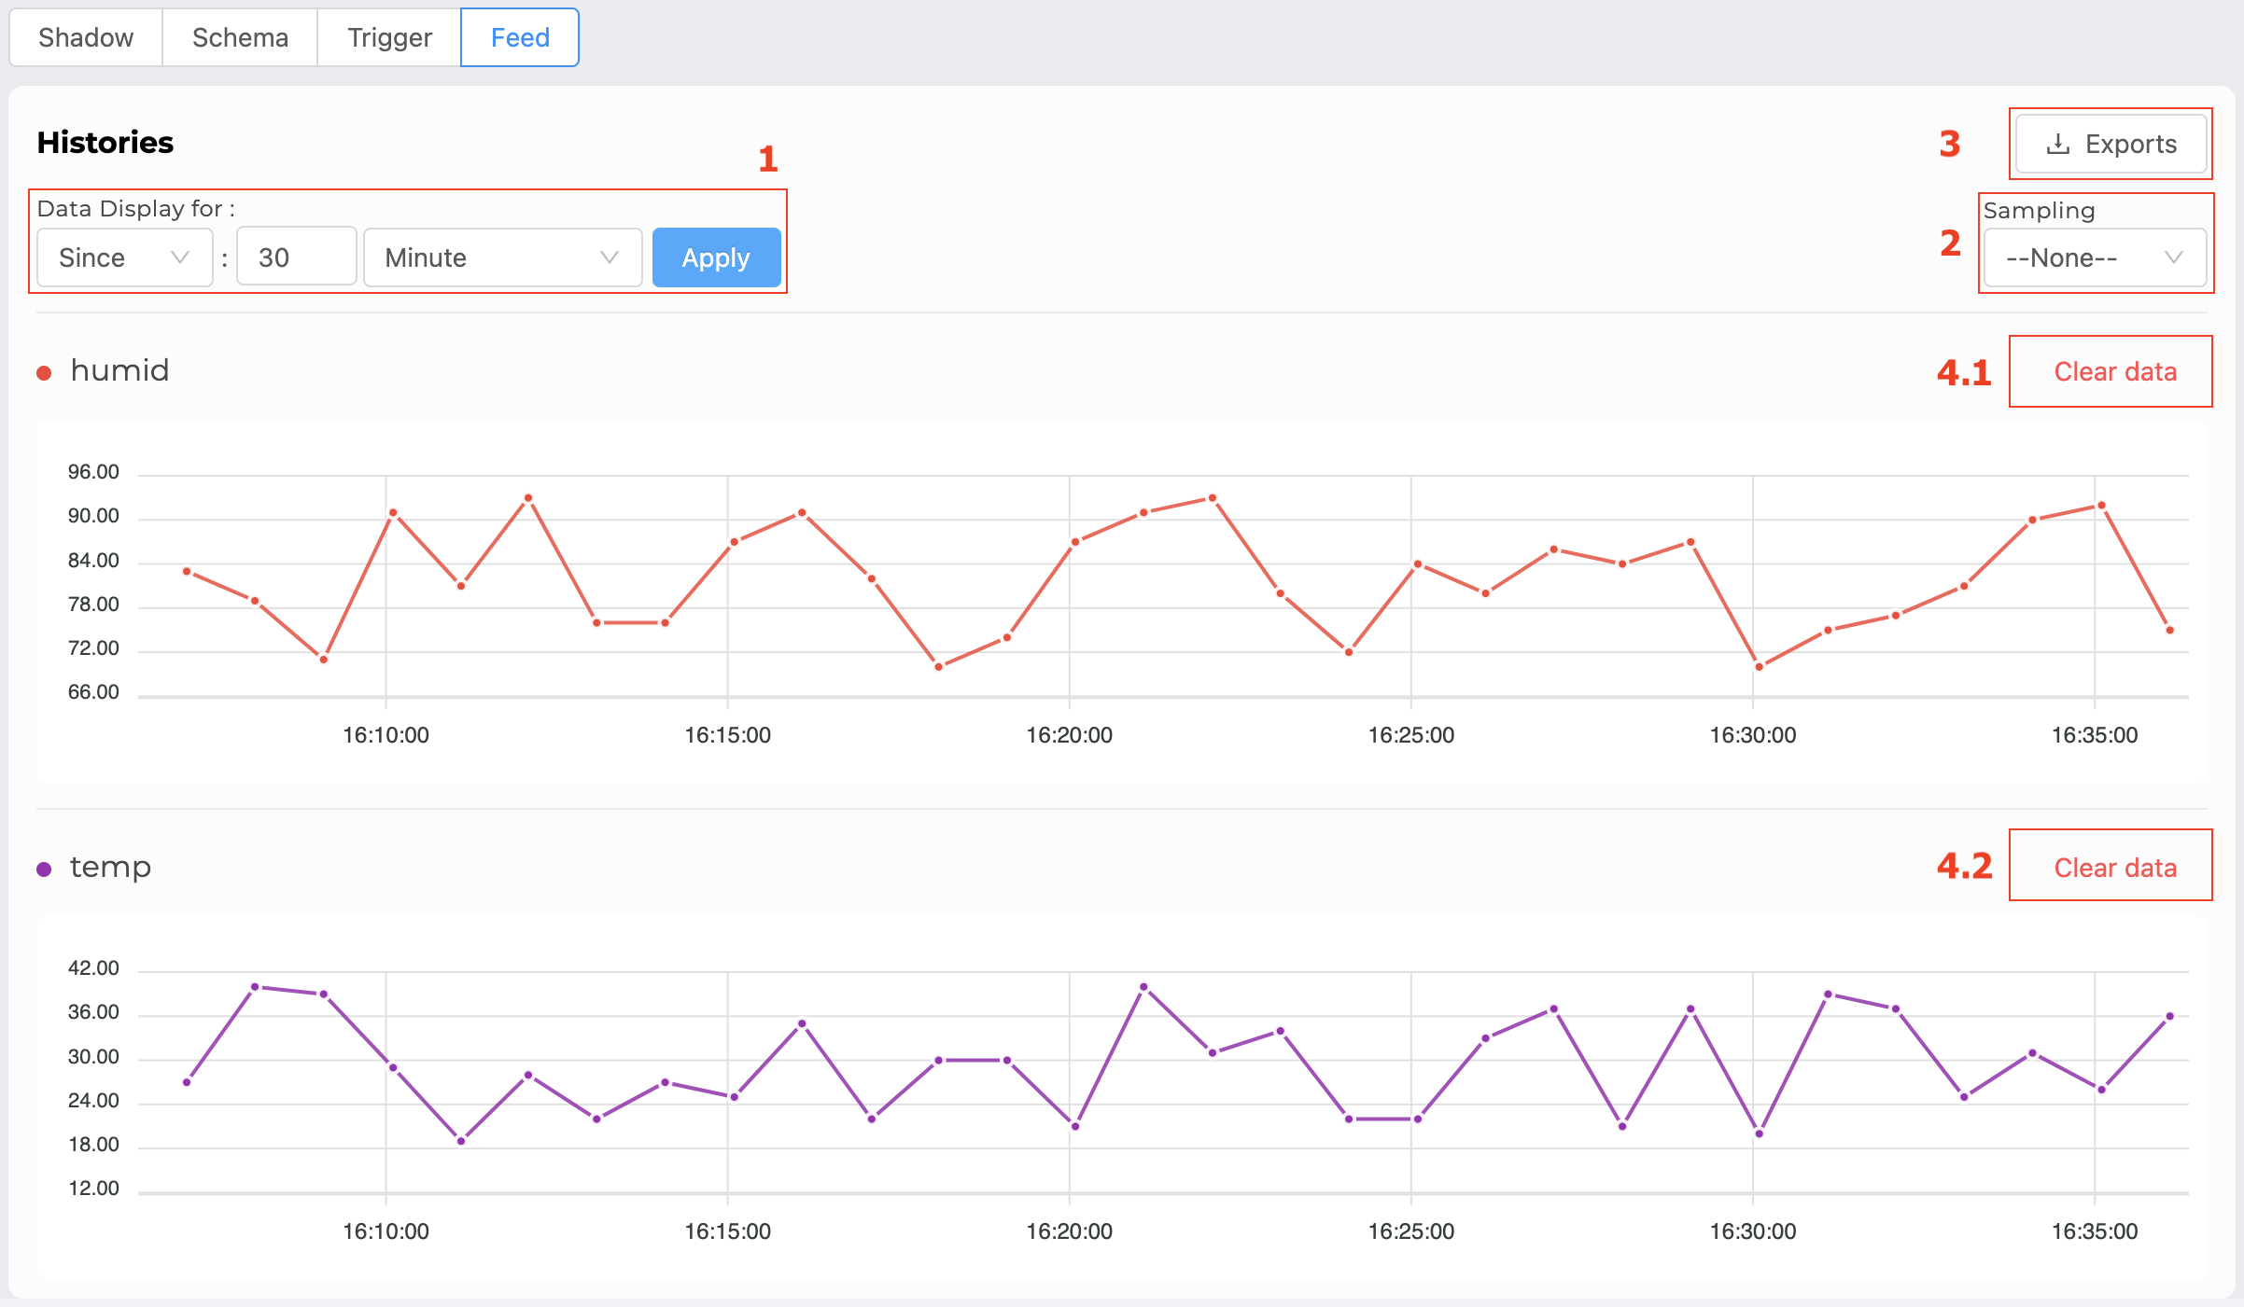This screenshot has width=2244, height=1307.
Task: Click the 96.00 axis value on humid chart
Action: click(93, 472)
